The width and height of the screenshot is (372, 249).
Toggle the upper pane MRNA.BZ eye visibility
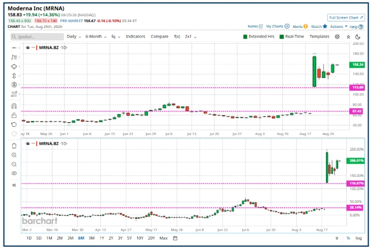[27, 48]
